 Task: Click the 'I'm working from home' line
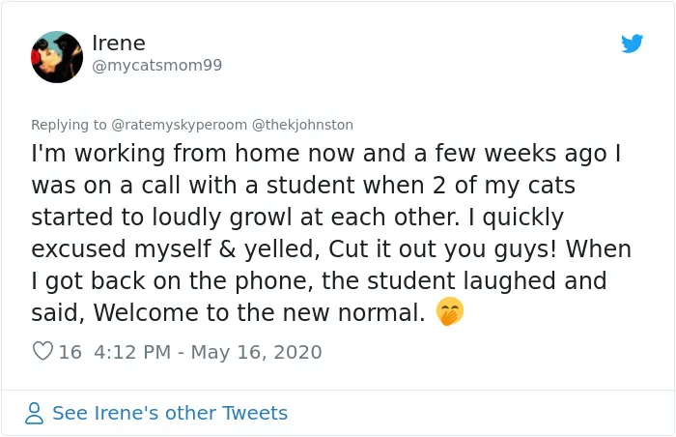click(x=326, y=154)
